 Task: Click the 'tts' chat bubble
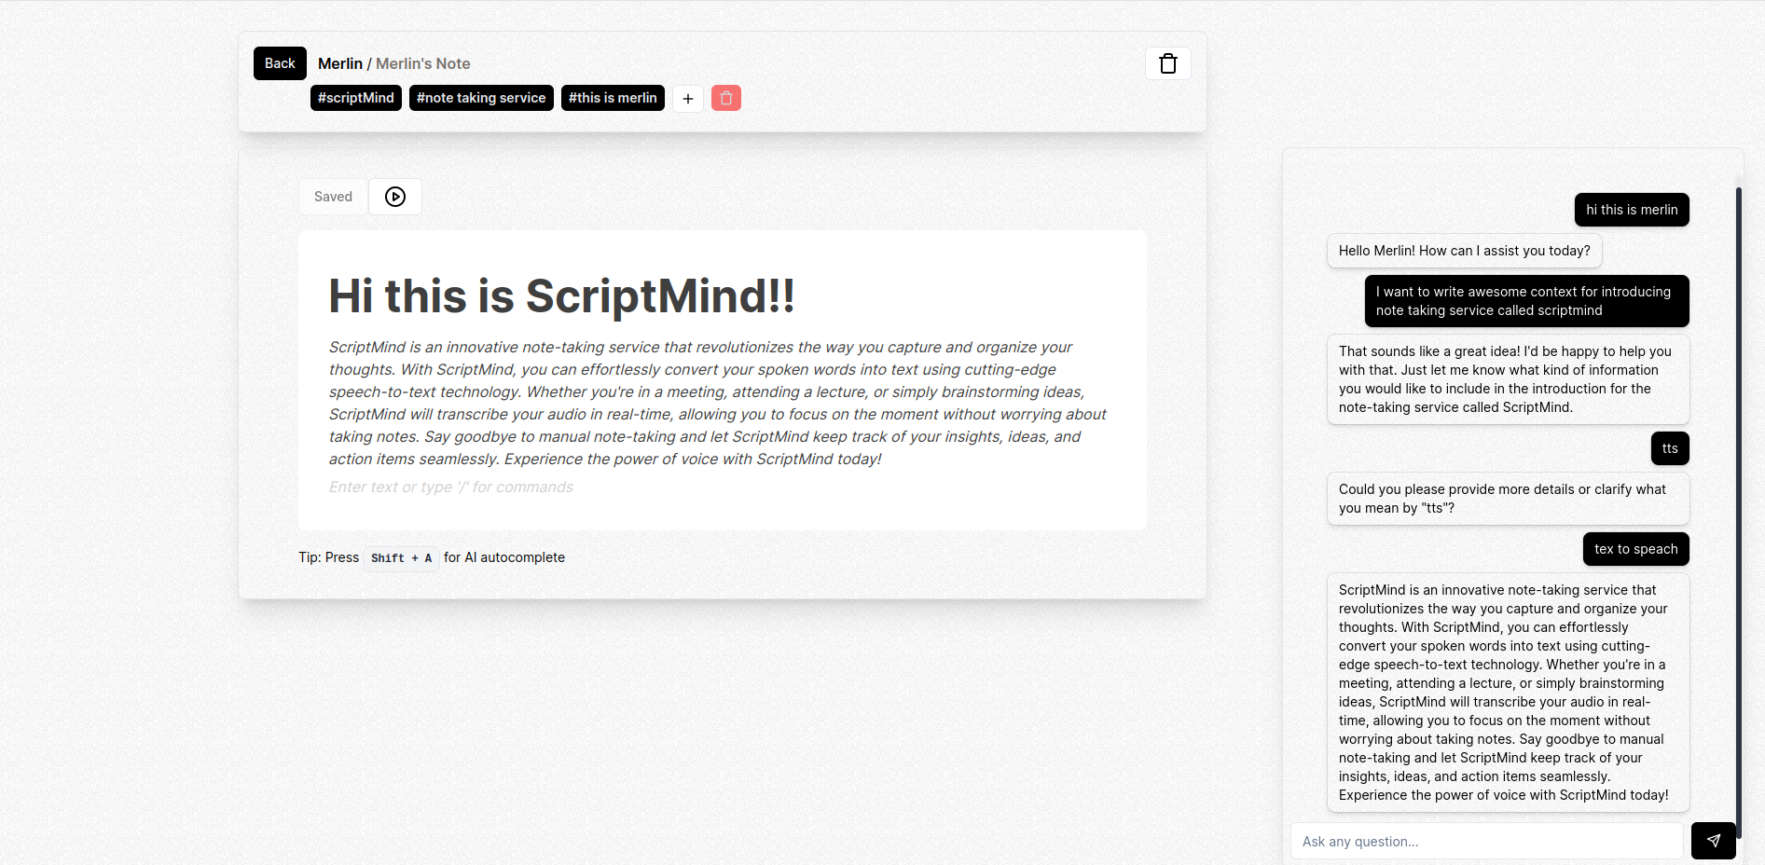tap(1670, 448)
